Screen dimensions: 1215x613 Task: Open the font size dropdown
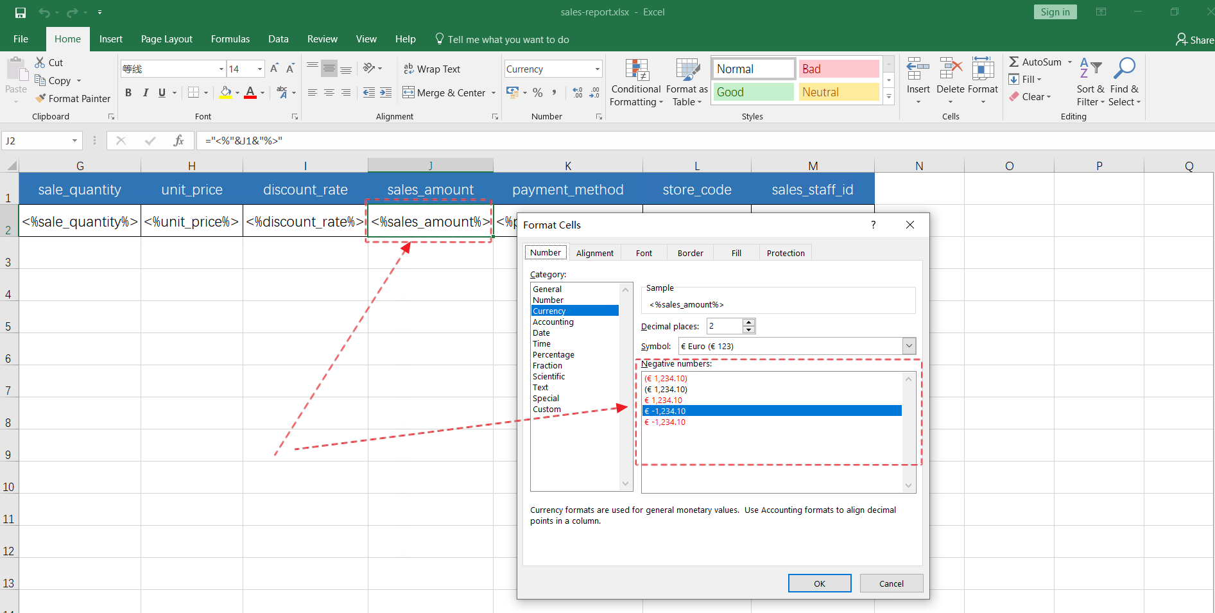[x=260, y=69]
